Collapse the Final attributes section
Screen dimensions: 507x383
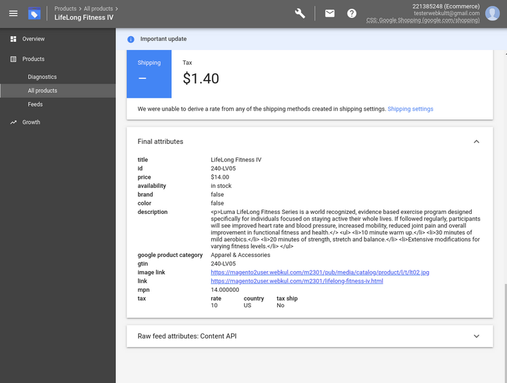pyautogui.click(x=476, y=141)
